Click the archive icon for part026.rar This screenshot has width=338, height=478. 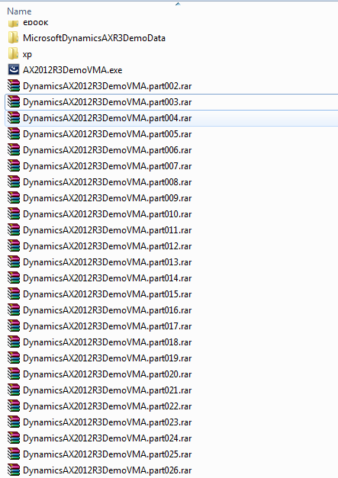14,470
